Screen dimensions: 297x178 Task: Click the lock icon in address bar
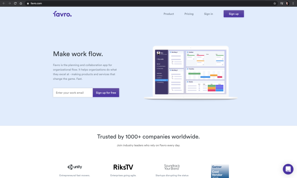pos(28,3)
